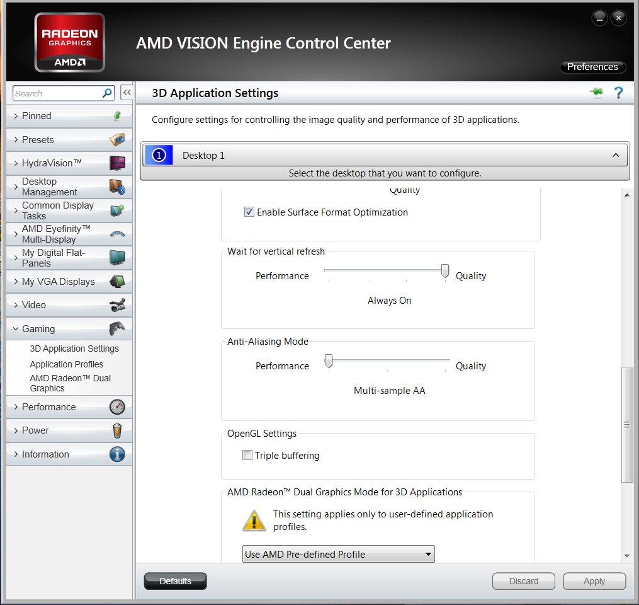This screenshot has height=605, width=639.
Task: Enable the Triple buffering checkbox
Action: pos(247,455)
